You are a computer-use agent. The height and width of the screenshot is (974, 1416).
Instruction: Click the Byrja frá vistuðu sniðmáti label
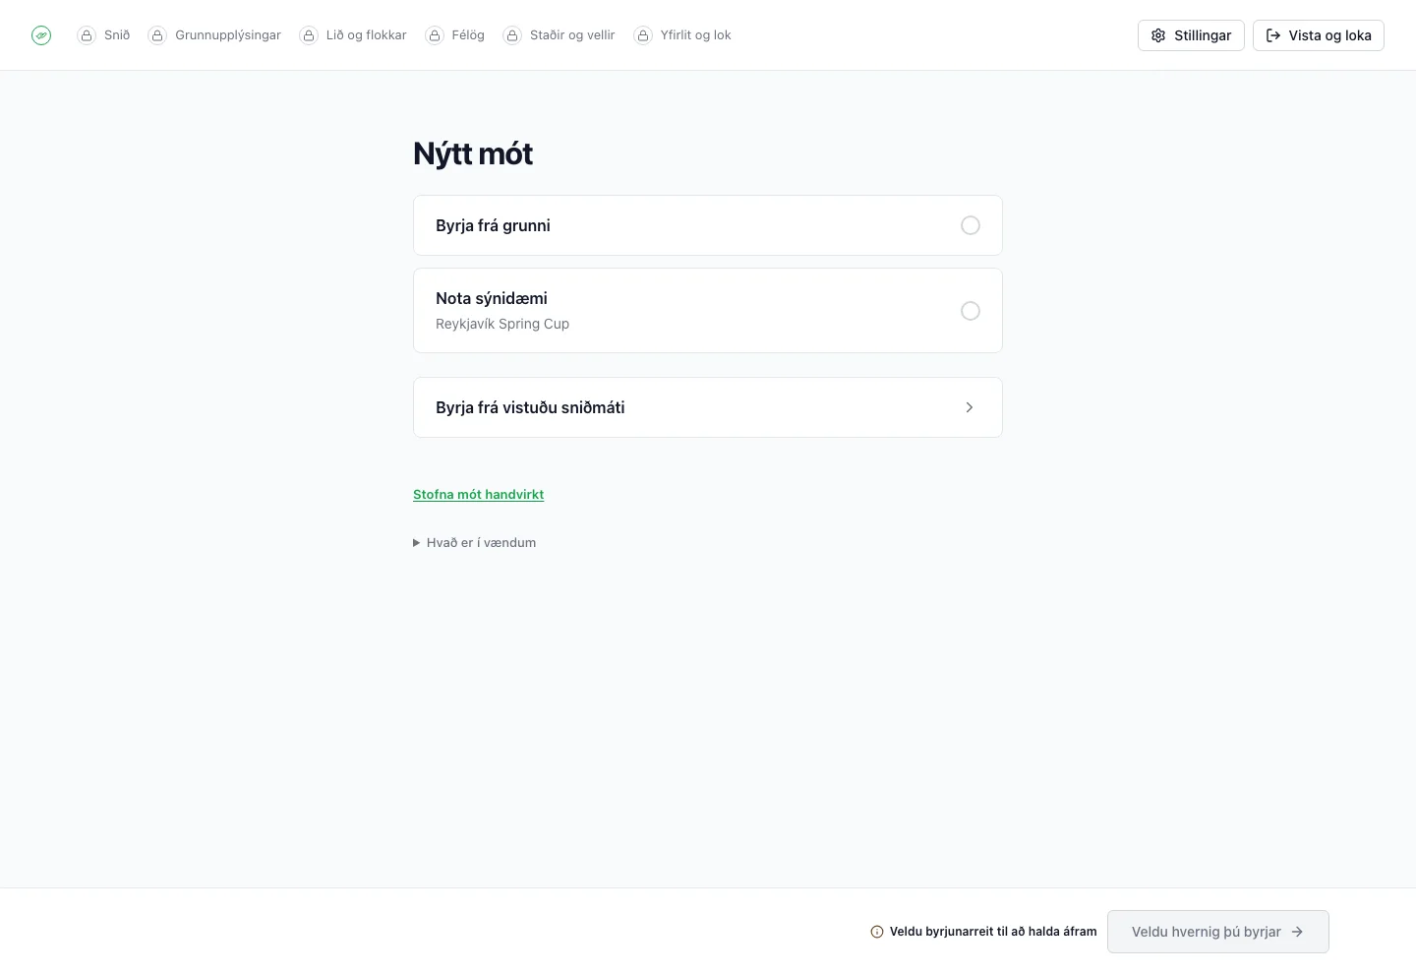[530, 407]
